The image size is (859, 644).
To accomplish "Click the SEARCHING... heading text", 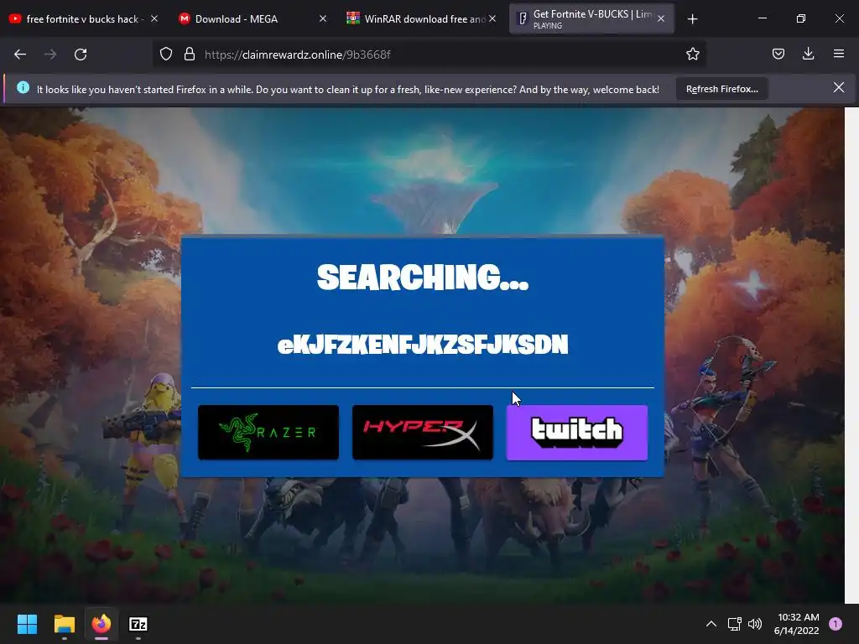I will tap(423, 277).
